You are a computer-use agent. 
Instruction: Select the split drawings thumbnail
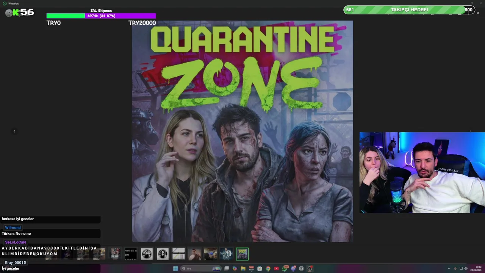pos(178,254)
